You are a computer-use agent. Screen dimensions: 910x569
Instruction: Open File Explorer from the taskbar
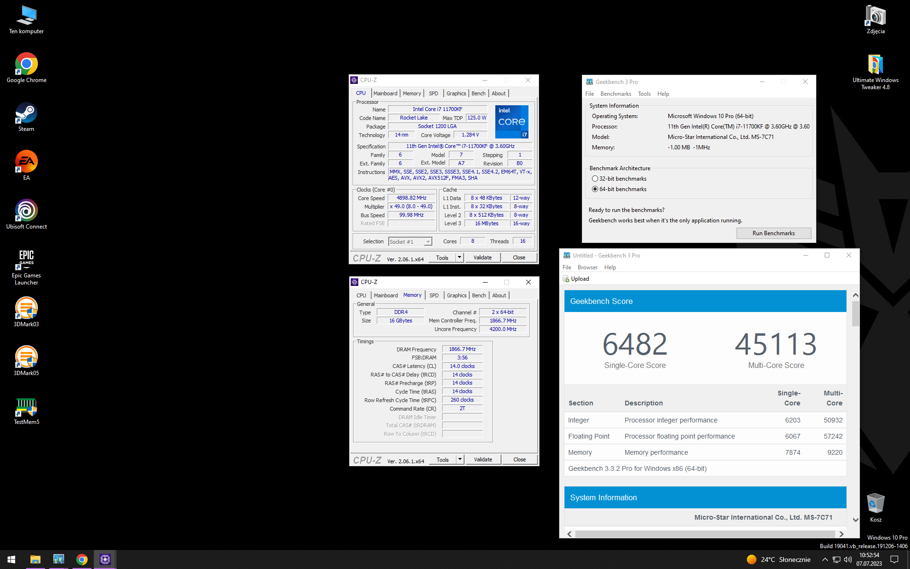point(36,560)
